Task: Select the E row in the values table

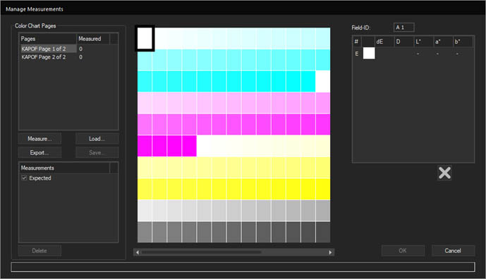Action: pos(413,54)
